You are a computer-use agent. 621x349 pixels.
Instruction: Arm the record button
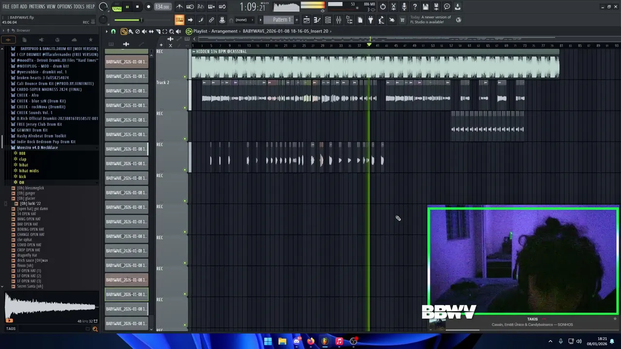coord(148,7)
